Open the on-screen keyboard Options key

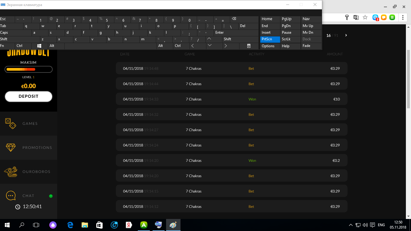270,46
